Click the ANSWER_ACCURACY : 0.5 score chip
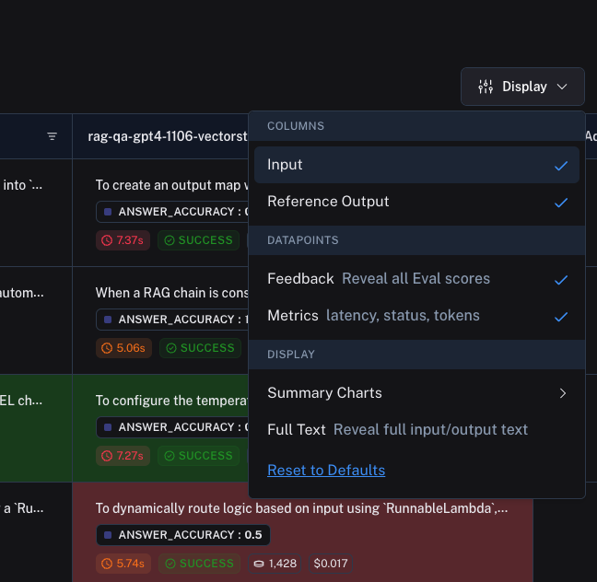The image size is (597, 582). click(182, 535)
